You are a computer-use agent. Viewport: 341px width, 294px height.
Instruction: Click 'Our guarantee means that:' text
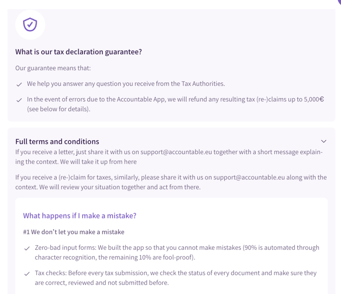click(x=53, y=68)
